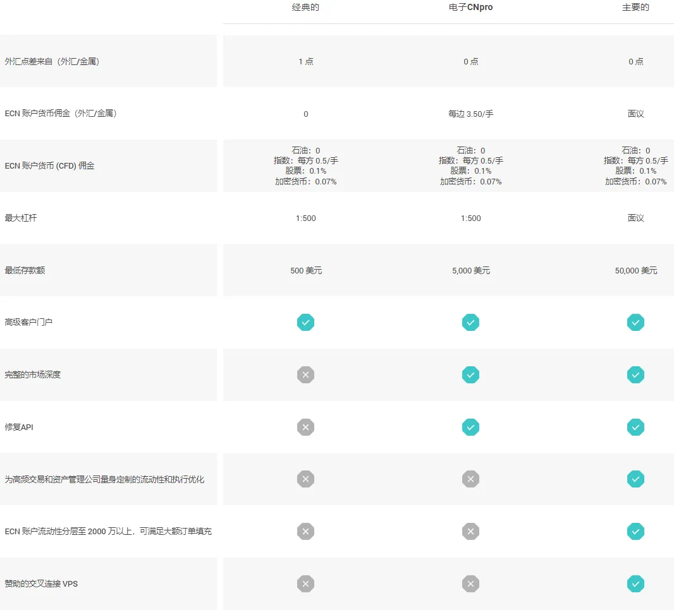Image resolution: width=674 pixels, height=610 pixels.
Task: Click the 高级客户门户 checkmark under 电子CNpro
Action: [x=470, y=323]
